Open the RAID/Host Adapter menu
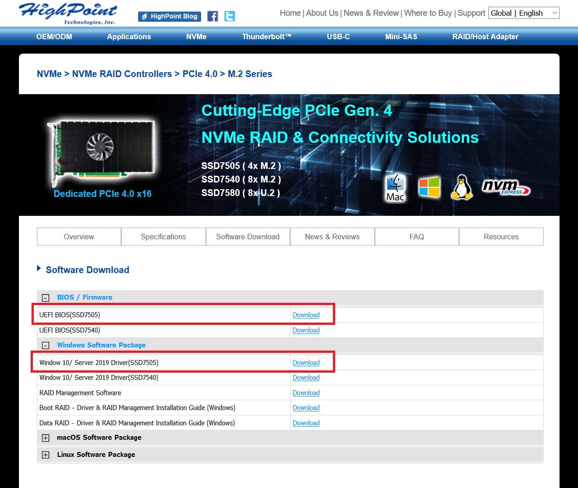This screenshot has width=578, height=488. 485,36
